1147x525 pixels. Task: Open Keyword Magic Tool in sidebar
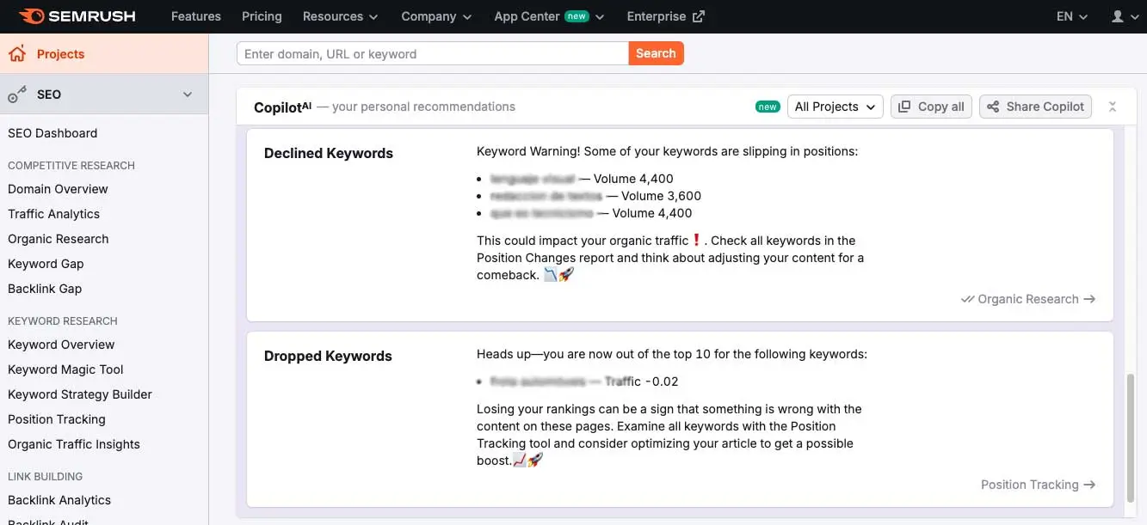65,369
